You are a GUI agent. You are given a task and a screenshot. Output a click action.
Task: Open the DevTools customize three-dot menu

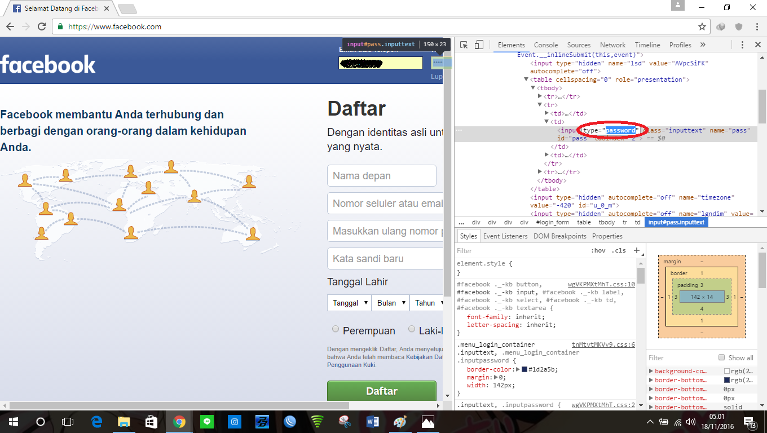[742, 45]
